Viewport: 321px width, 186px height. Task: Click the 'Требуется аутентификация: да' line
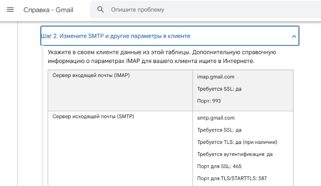click(x=235, y=154)
